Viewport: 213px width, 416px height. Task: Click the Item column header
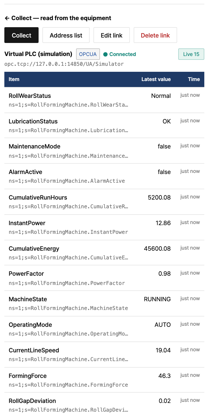(x=14, y=79)
